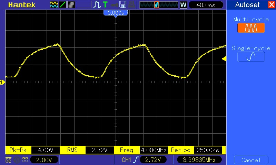Click the 0.000s horizontal trigger position marker
The height and width of the screenshot is (165, 276).
coord(116,13)
